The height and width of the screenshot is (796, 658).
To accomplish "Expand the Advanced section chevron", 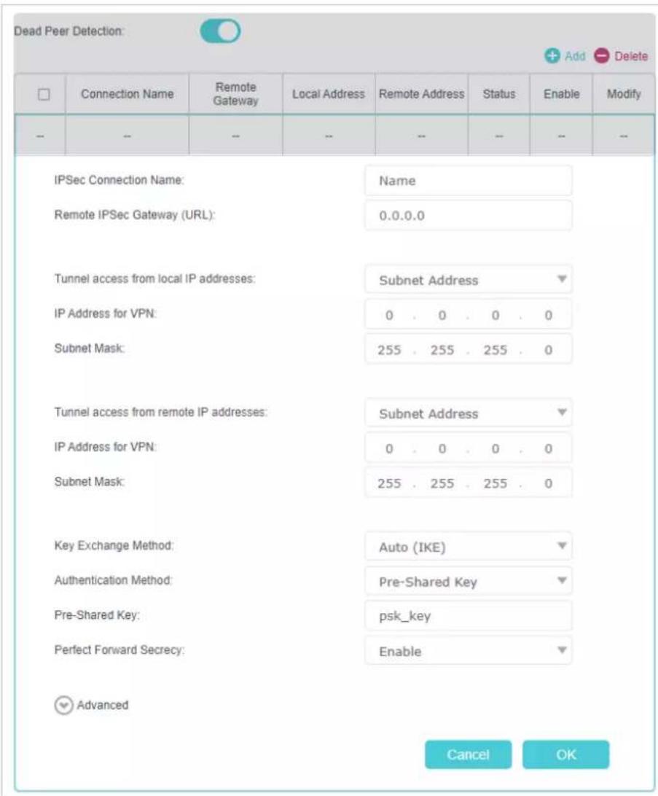I will (x=63, y=705).
